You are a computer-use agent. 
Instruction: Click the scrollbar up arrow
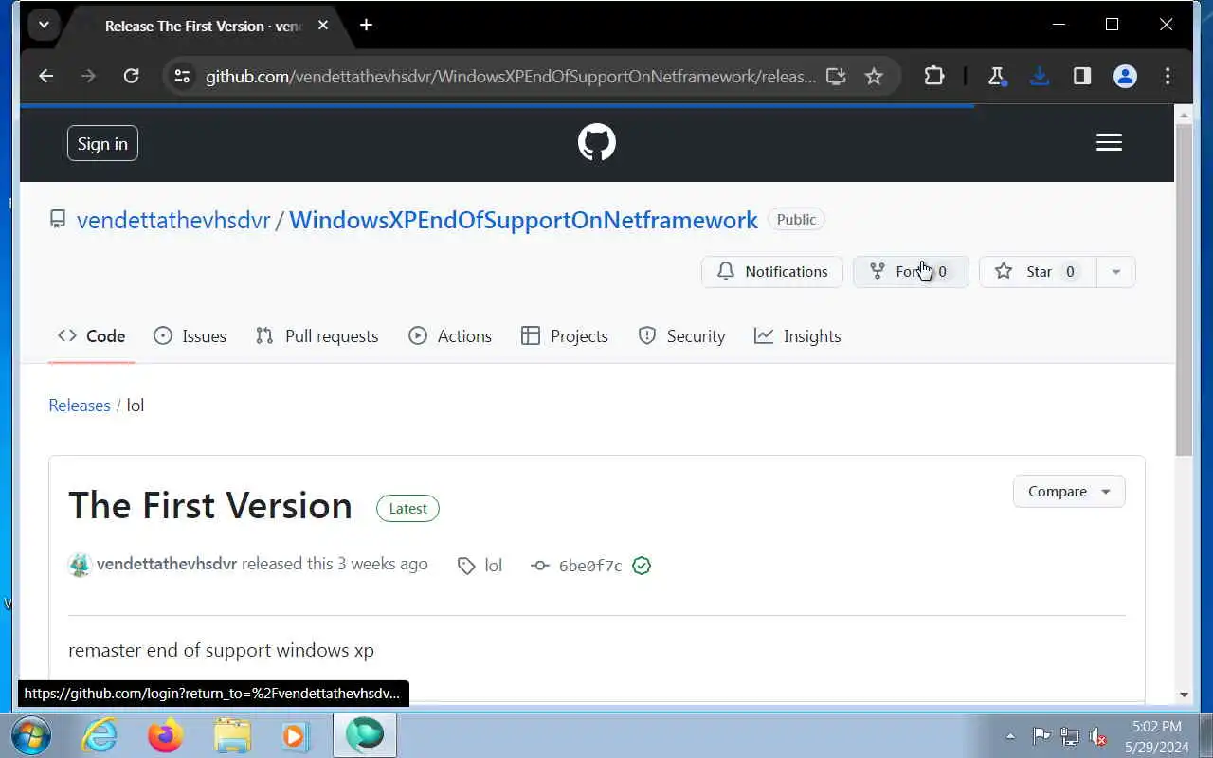(1184, 114)
